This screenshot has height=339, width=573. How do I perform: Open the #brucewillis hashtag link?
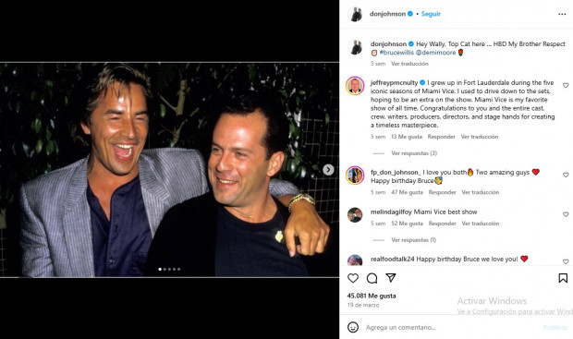(x=396, y=53)
